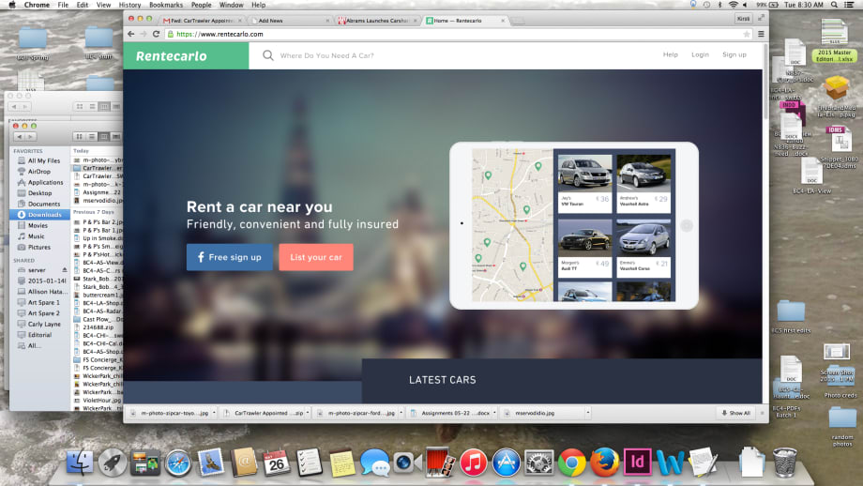Select AirDrop in Finder sidebar
The height and width of the screenshot is (486, 863).
[x=34, y=172]
